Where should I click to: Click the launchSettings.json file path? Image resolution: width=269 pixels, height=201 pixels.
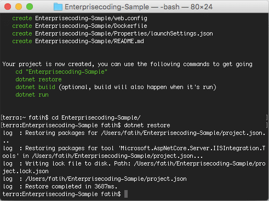pos(124,33)
